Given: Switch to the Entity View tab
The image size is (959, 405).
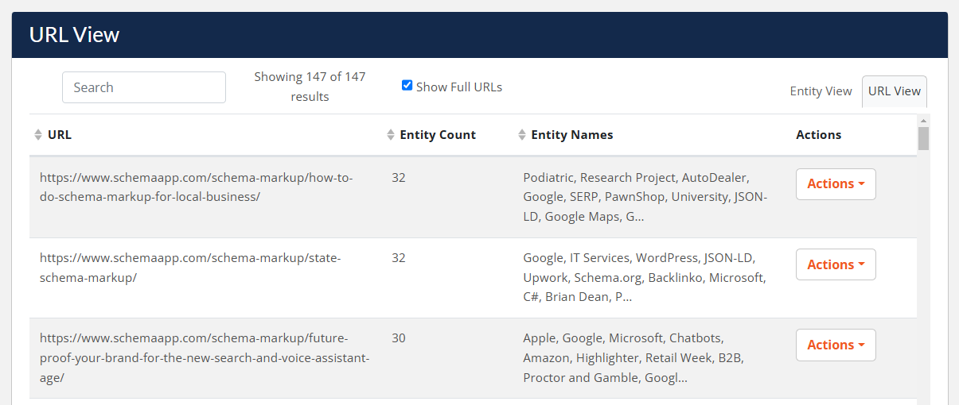Looking at the screenshot, I should tap(821, 91).
